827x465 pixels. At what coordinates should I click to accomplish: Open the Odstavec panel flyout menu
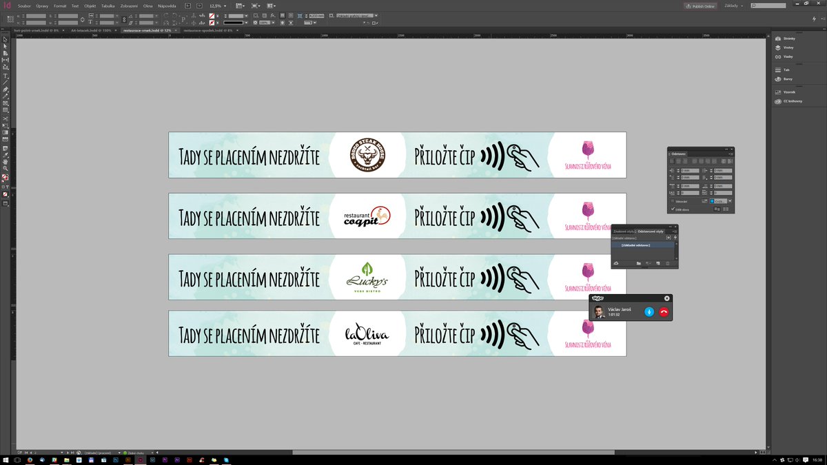731,154
